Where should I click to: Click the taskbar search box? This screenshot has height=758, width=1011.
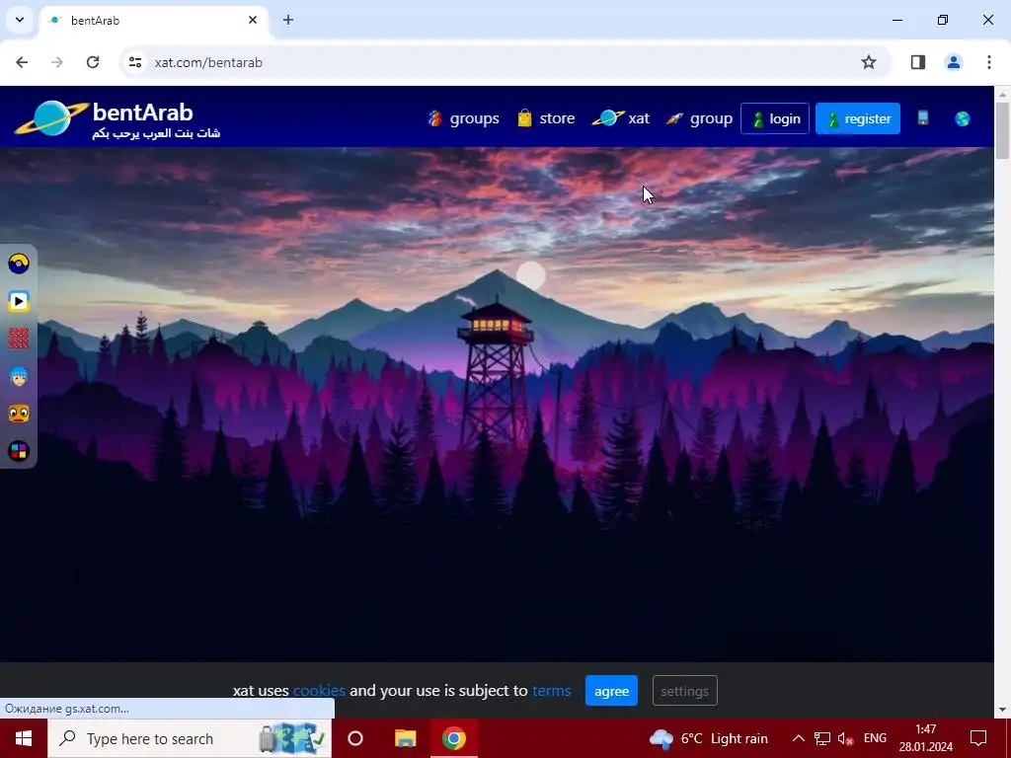click(x=190, y=738)
